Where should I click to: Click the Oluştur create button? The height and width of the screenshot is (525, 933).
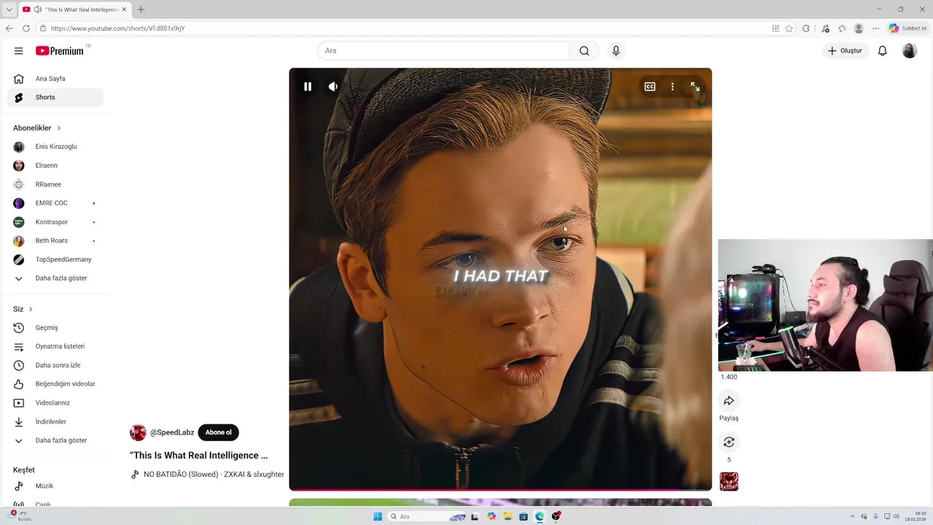(x=845, y=50)
